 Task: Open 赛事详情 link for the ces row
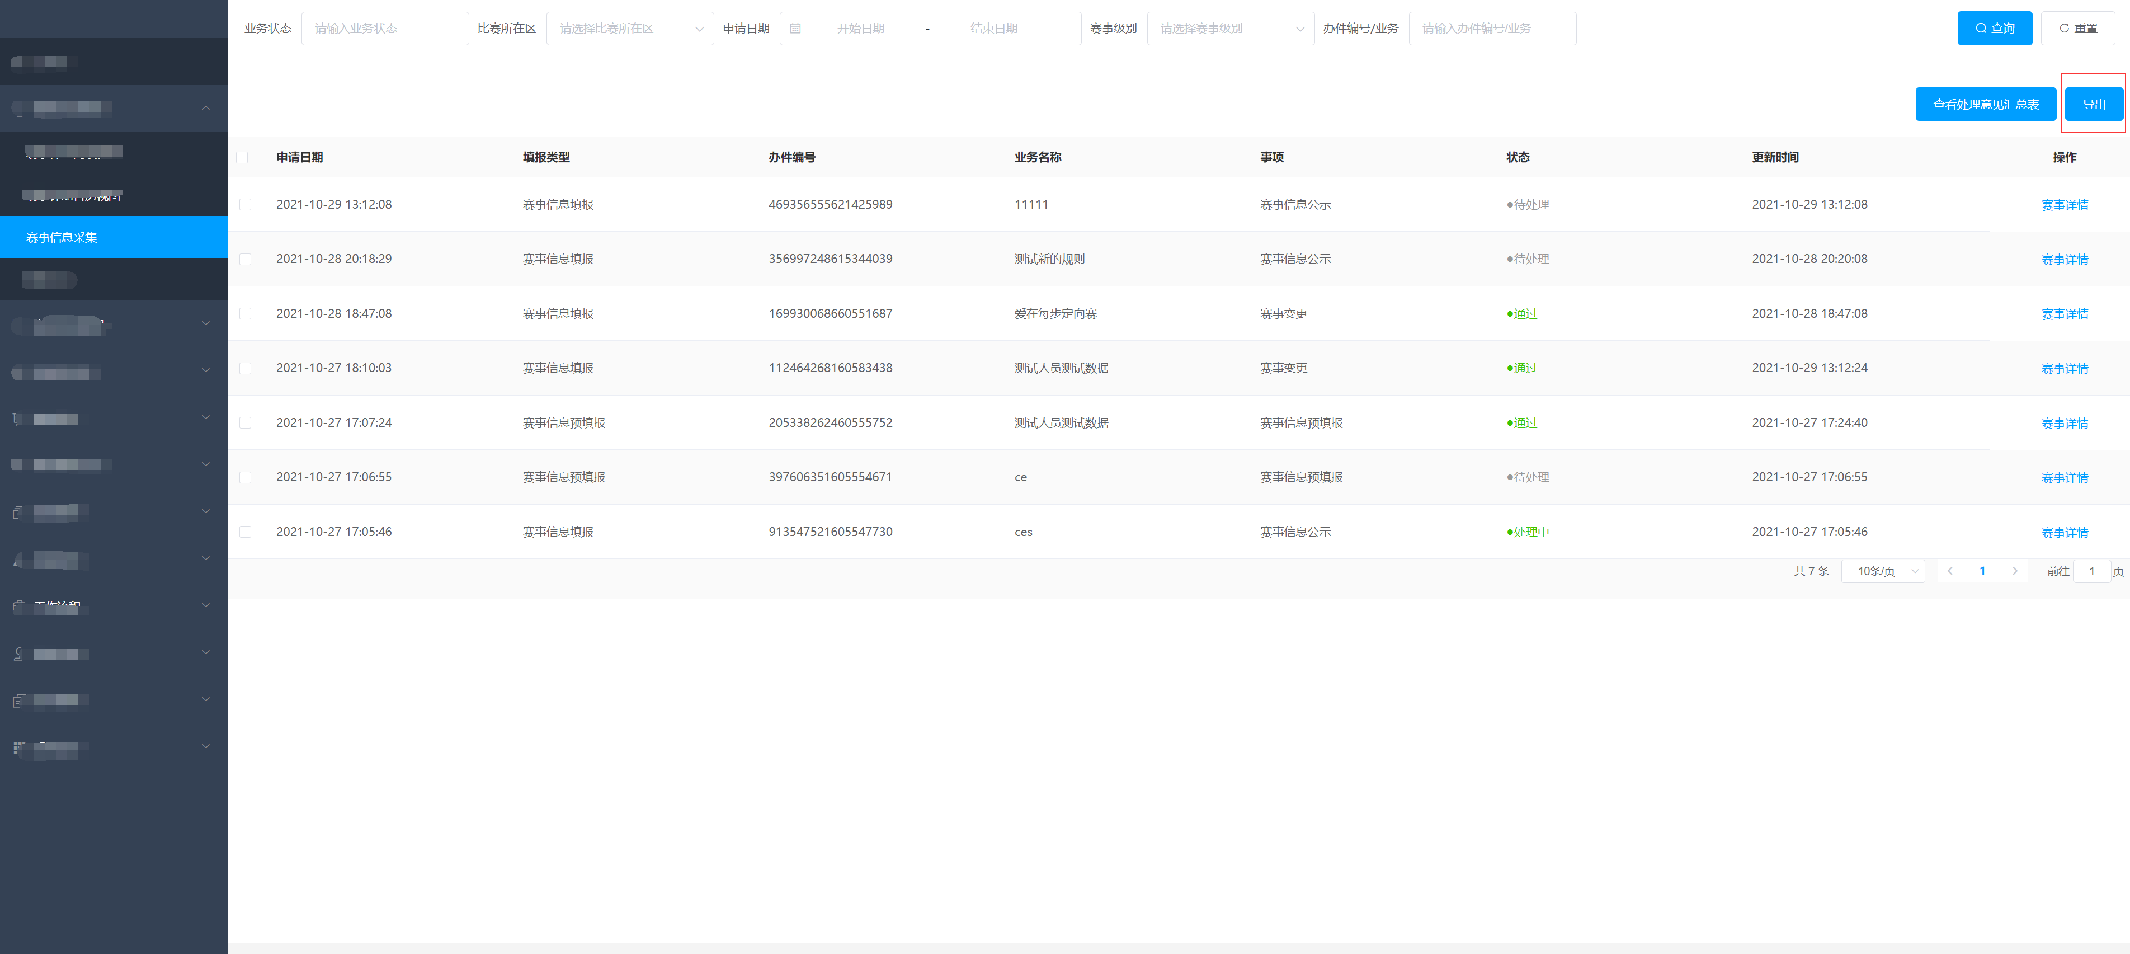click(2064, 532)
